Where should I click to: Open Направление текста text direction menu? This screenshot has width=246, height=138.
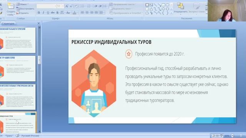[x=123, y=4]
